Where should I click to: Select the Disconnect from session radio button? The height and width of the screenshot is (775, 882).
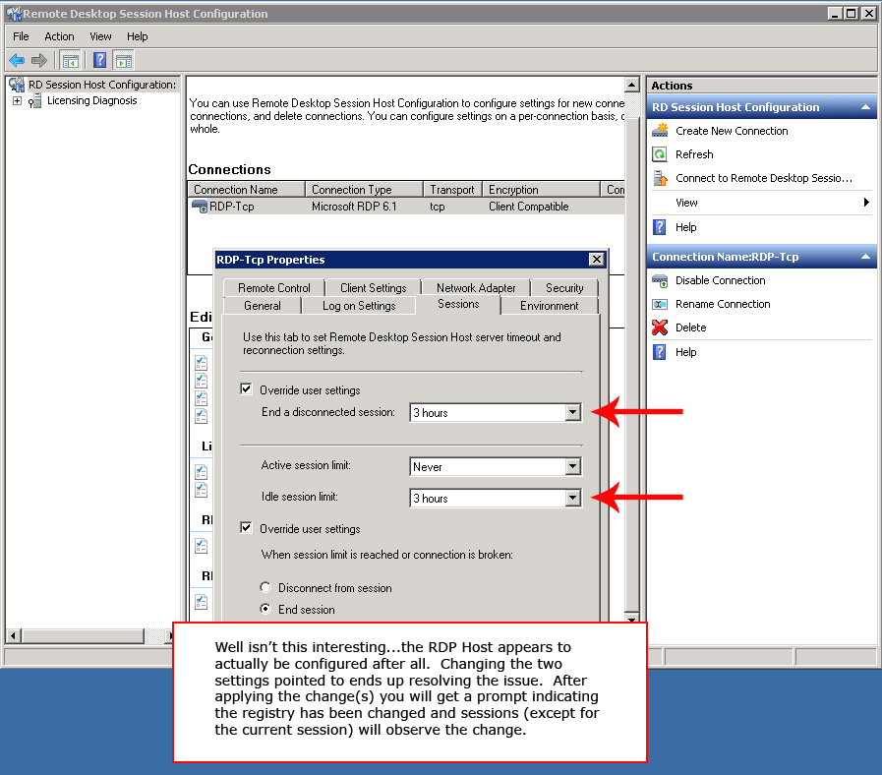(265, 587)
